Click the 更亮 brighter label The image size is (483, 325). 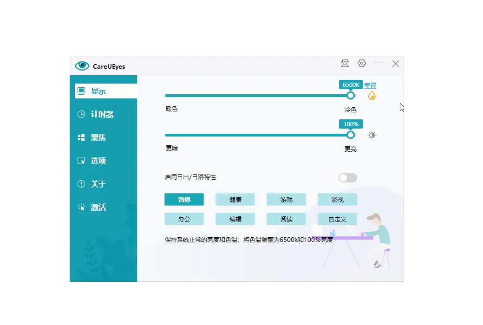[350, 149]
